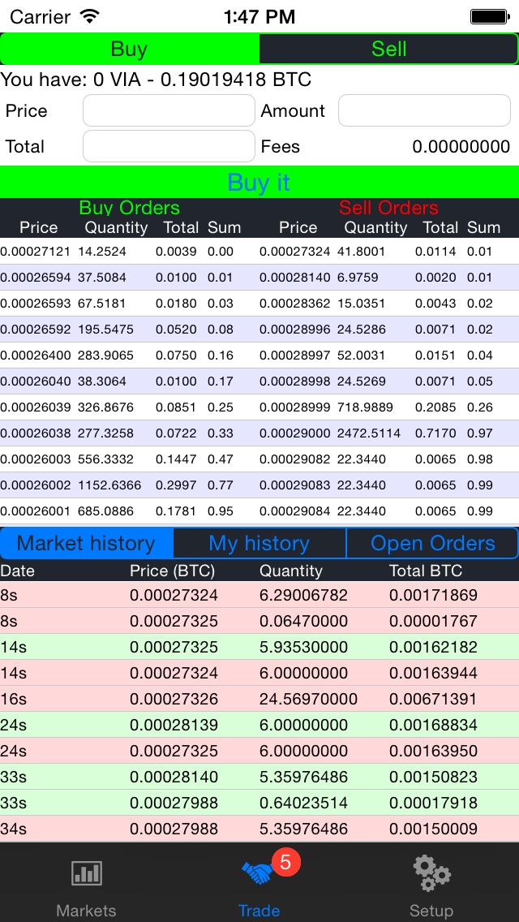Screen dimensions: 519x922
Task: Tap the battery icon in status bar
Action: [x=489, y=16]
